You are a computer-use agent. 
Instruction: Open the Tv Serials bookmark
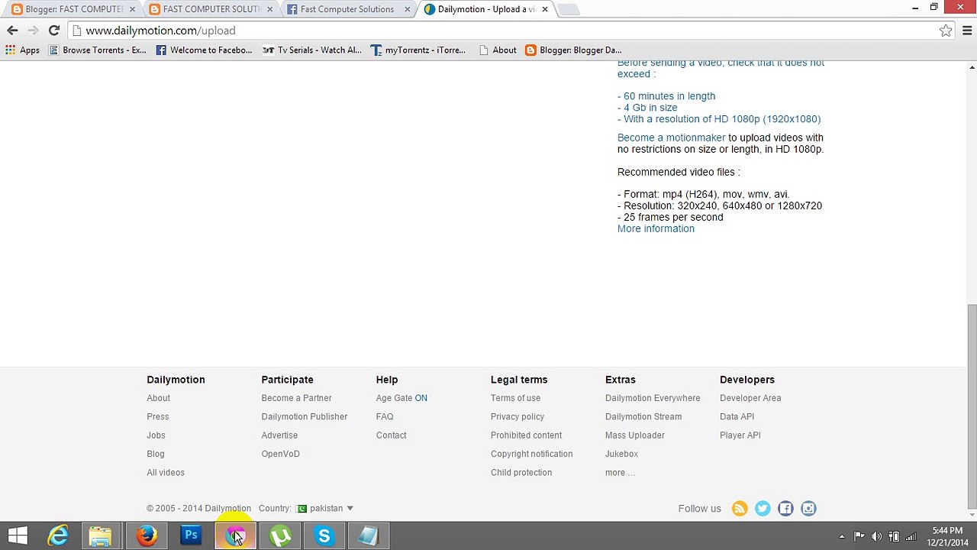click(x=311, y=50)
